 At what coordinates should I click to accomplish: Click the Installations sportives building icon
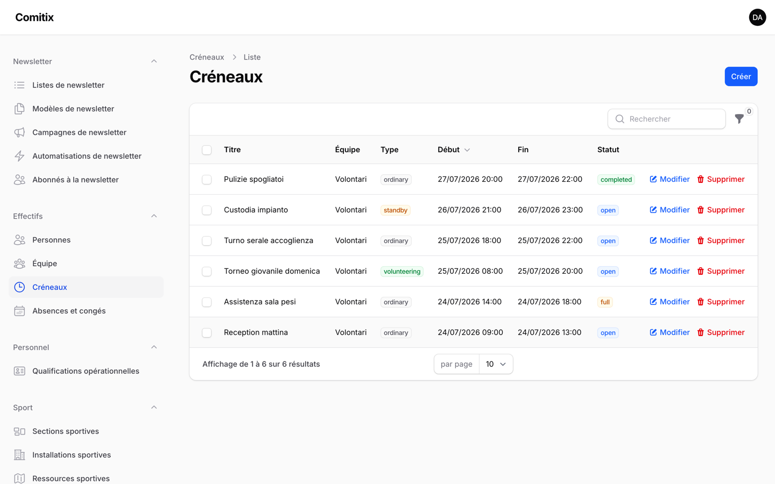(19, 455)
